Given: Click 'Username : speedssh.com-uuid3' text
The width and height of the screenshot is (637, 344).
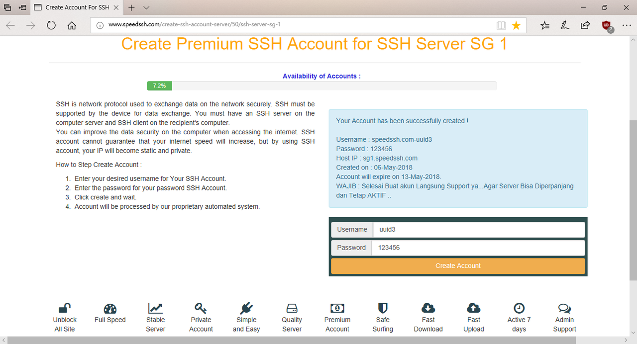Looking at the screenshot, I should [384, 139].
